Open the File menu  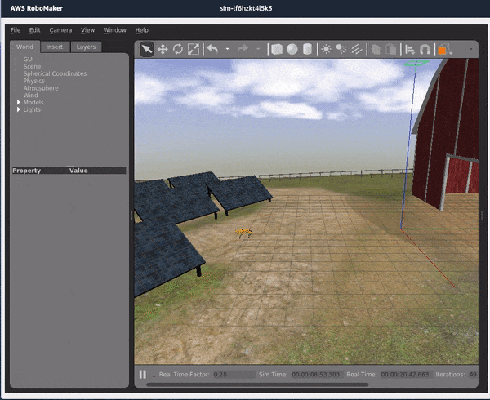pos(16,30)
